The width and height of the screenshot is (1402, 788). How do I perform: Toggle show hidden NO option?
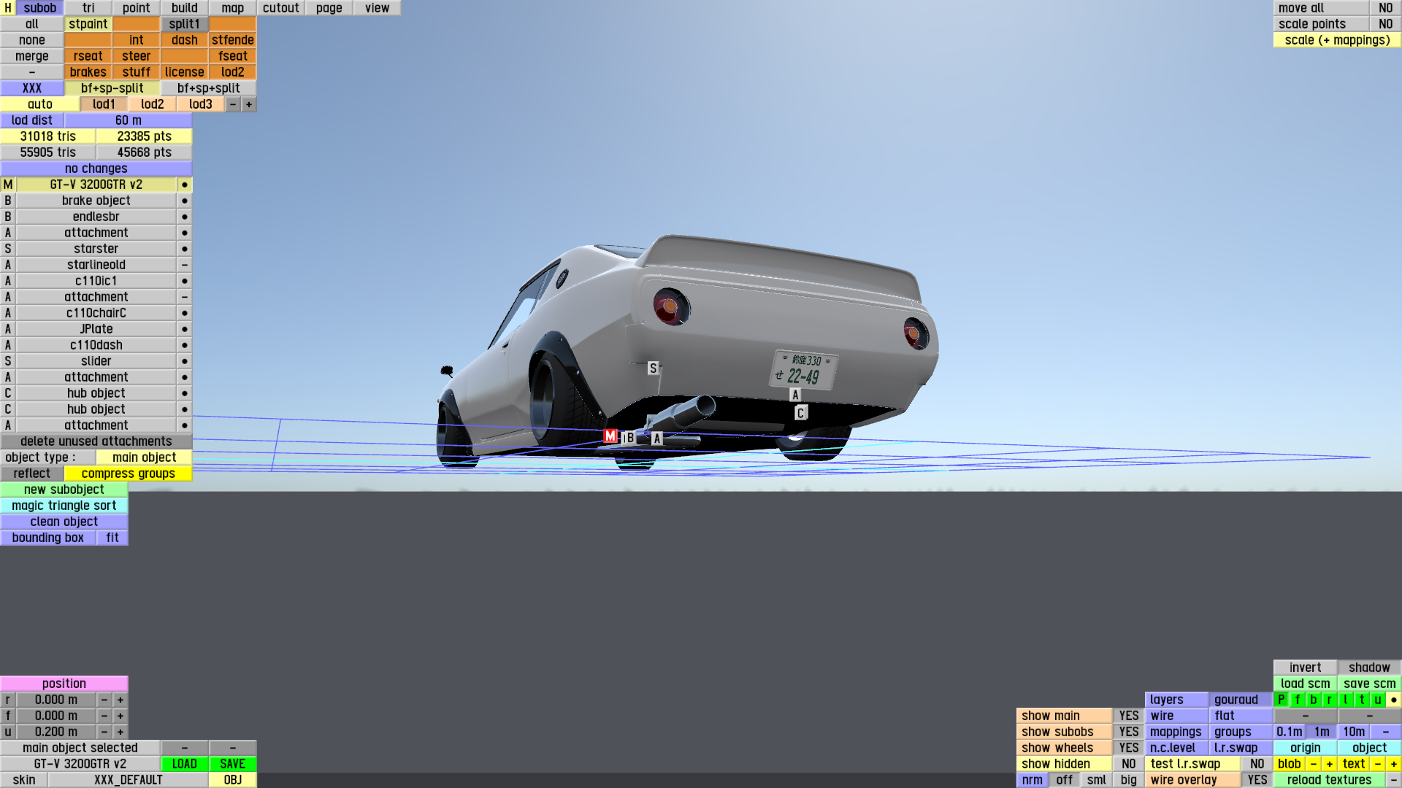(1128, 764)
